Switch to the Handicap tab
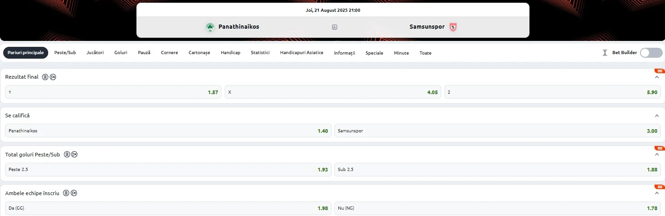665x216 pixels. pyautogui.click(x=231, y=53)
